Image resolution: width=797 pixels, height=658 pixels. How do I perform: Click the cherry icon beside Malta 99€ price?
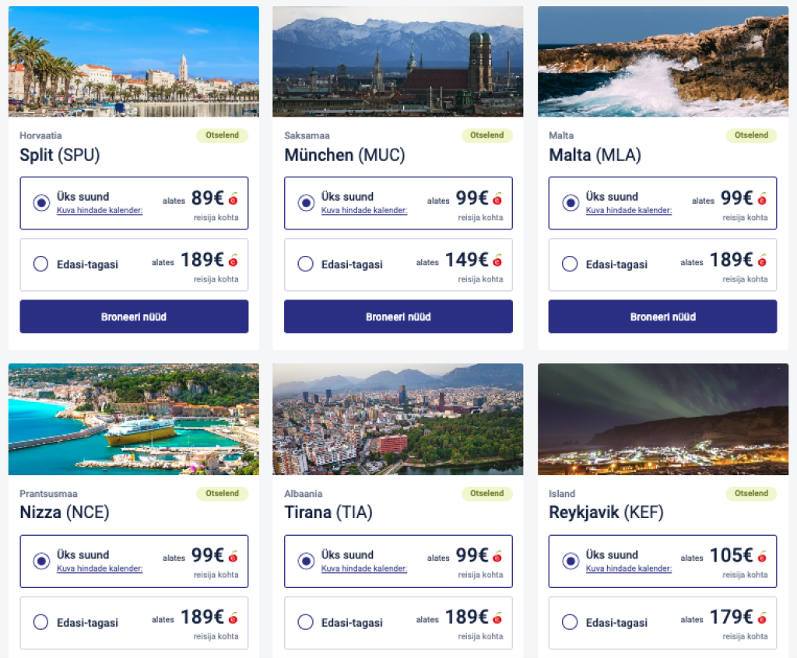pyautogui.click(x=762, y=199)
